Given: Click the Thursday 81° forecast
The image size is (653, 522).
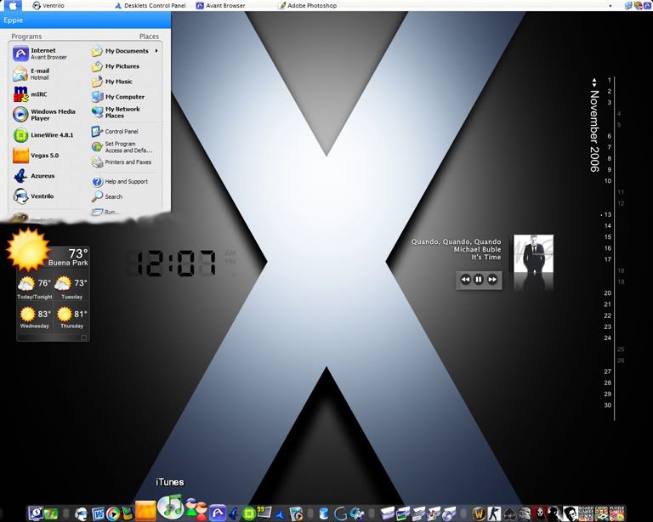Looking at the screenshot, I should pos(71,318).
